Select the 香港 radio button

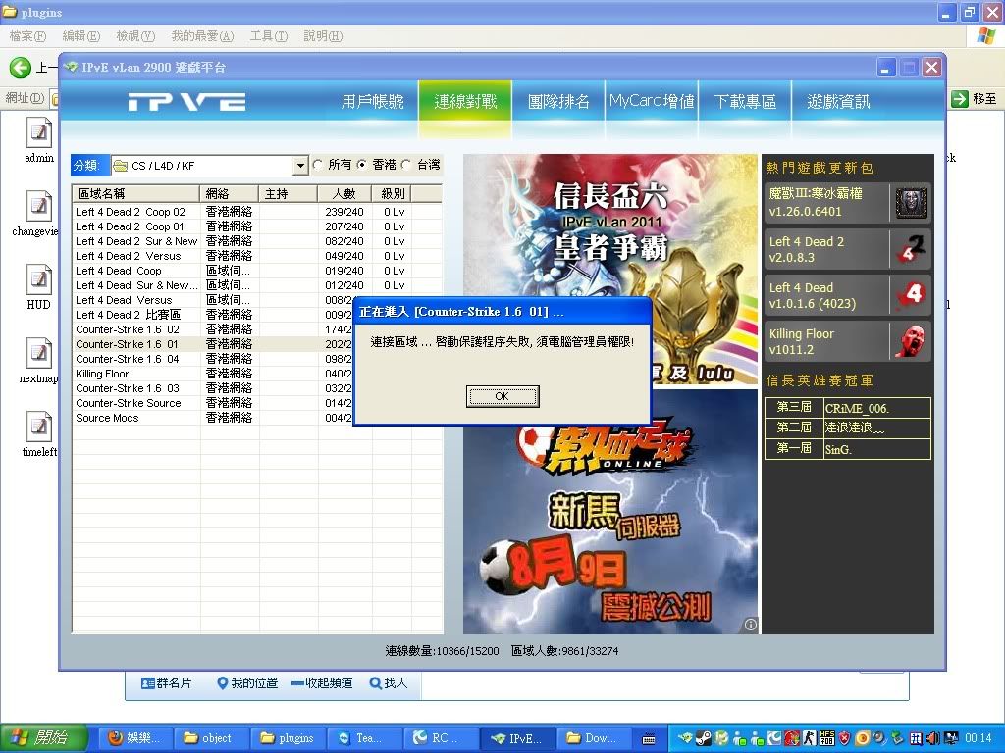tap(362, 165)
